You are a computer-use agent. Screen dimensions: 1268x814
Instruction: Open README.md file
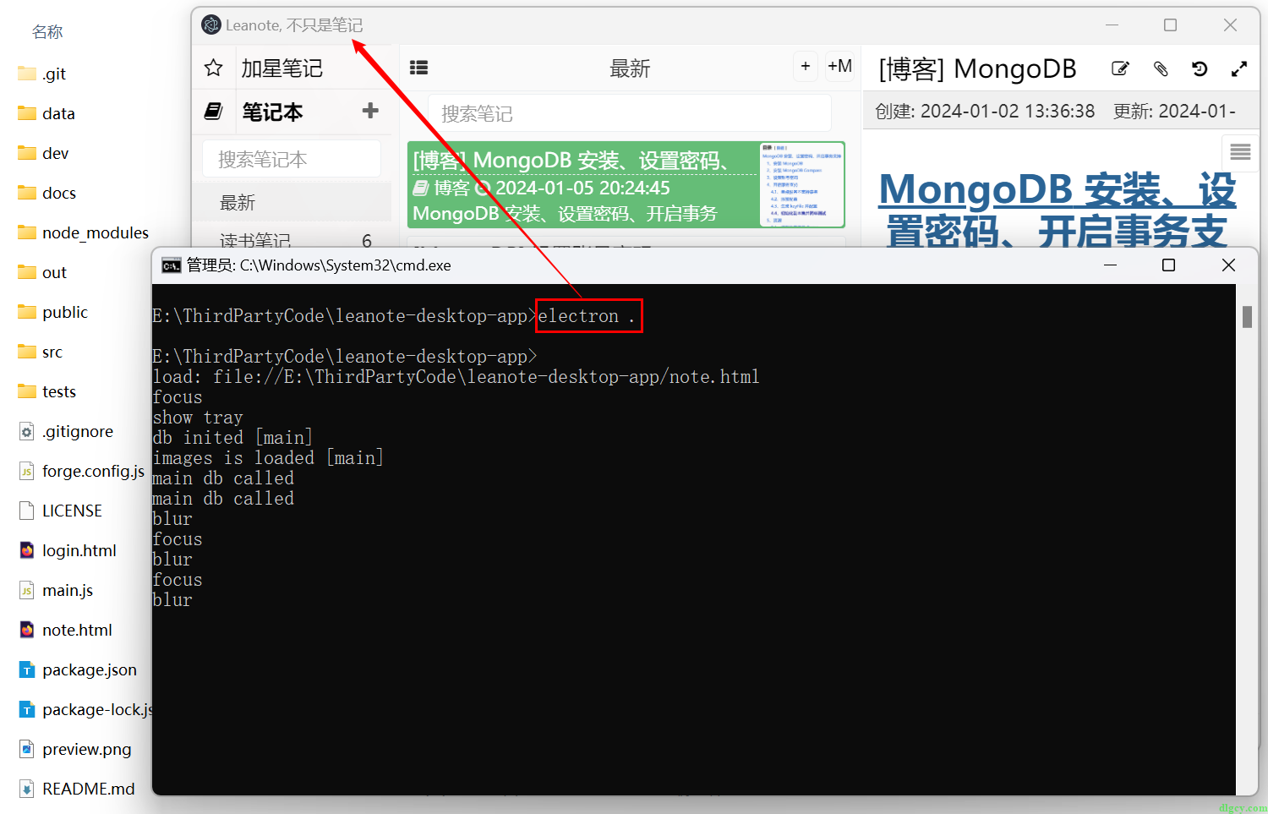pos(76,789)
